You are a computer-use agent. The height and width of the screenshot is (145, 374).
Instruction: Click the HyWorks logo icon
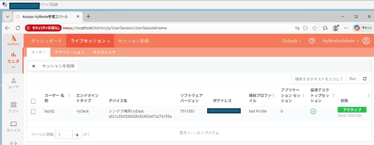[x=13, y=40]
